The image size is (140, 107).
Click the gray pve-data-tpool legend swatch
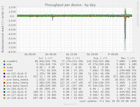pyautogui.click(x=4, y=86)
